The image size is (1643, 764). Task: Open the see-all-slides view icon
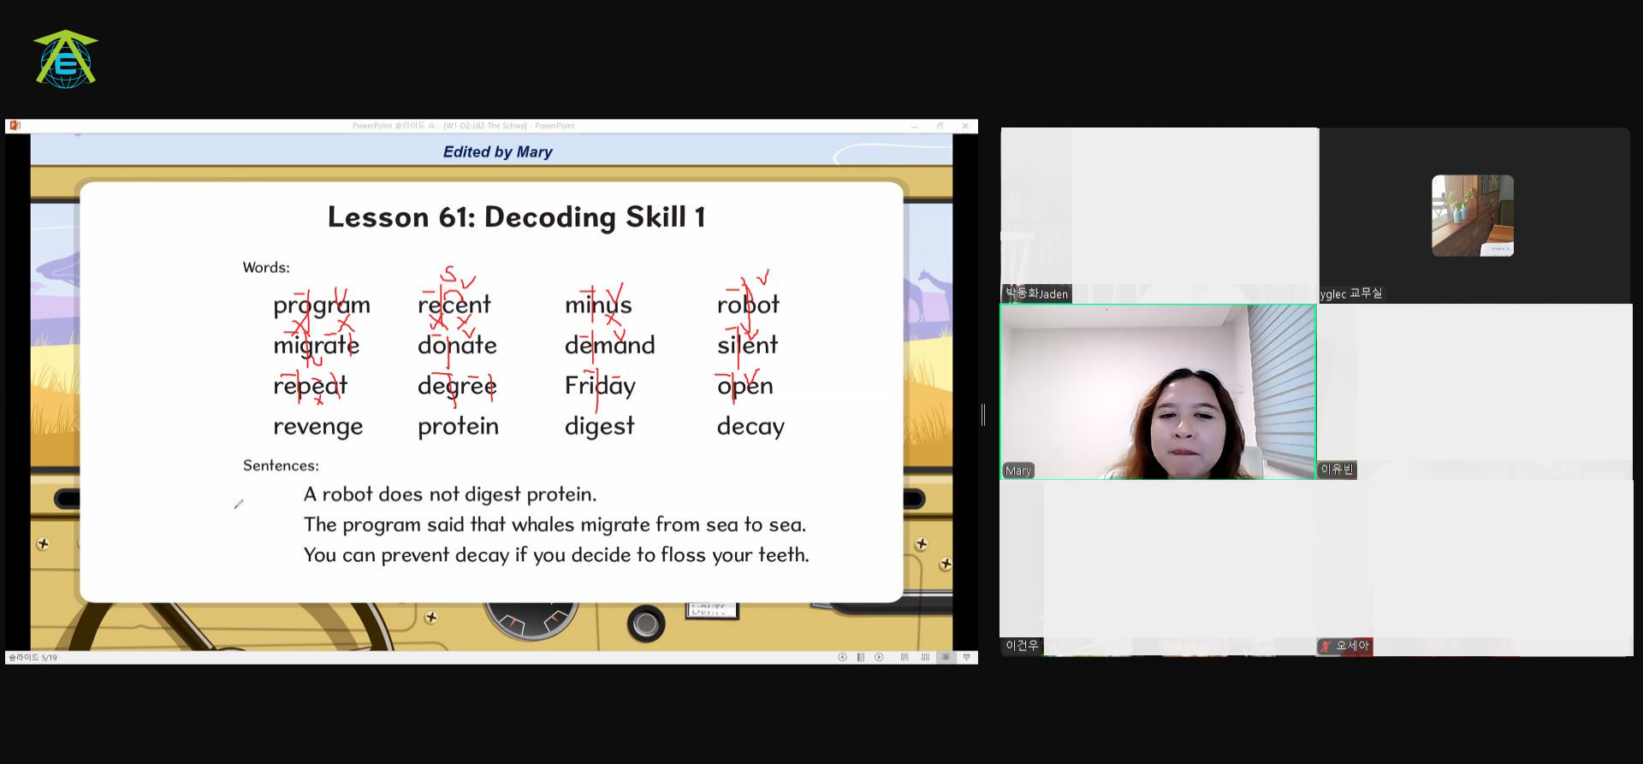tap(861, 657)
